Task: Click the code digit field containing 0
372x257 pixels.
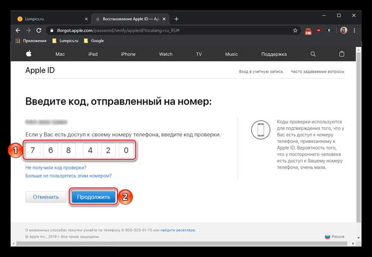Action: coord(126,150)
